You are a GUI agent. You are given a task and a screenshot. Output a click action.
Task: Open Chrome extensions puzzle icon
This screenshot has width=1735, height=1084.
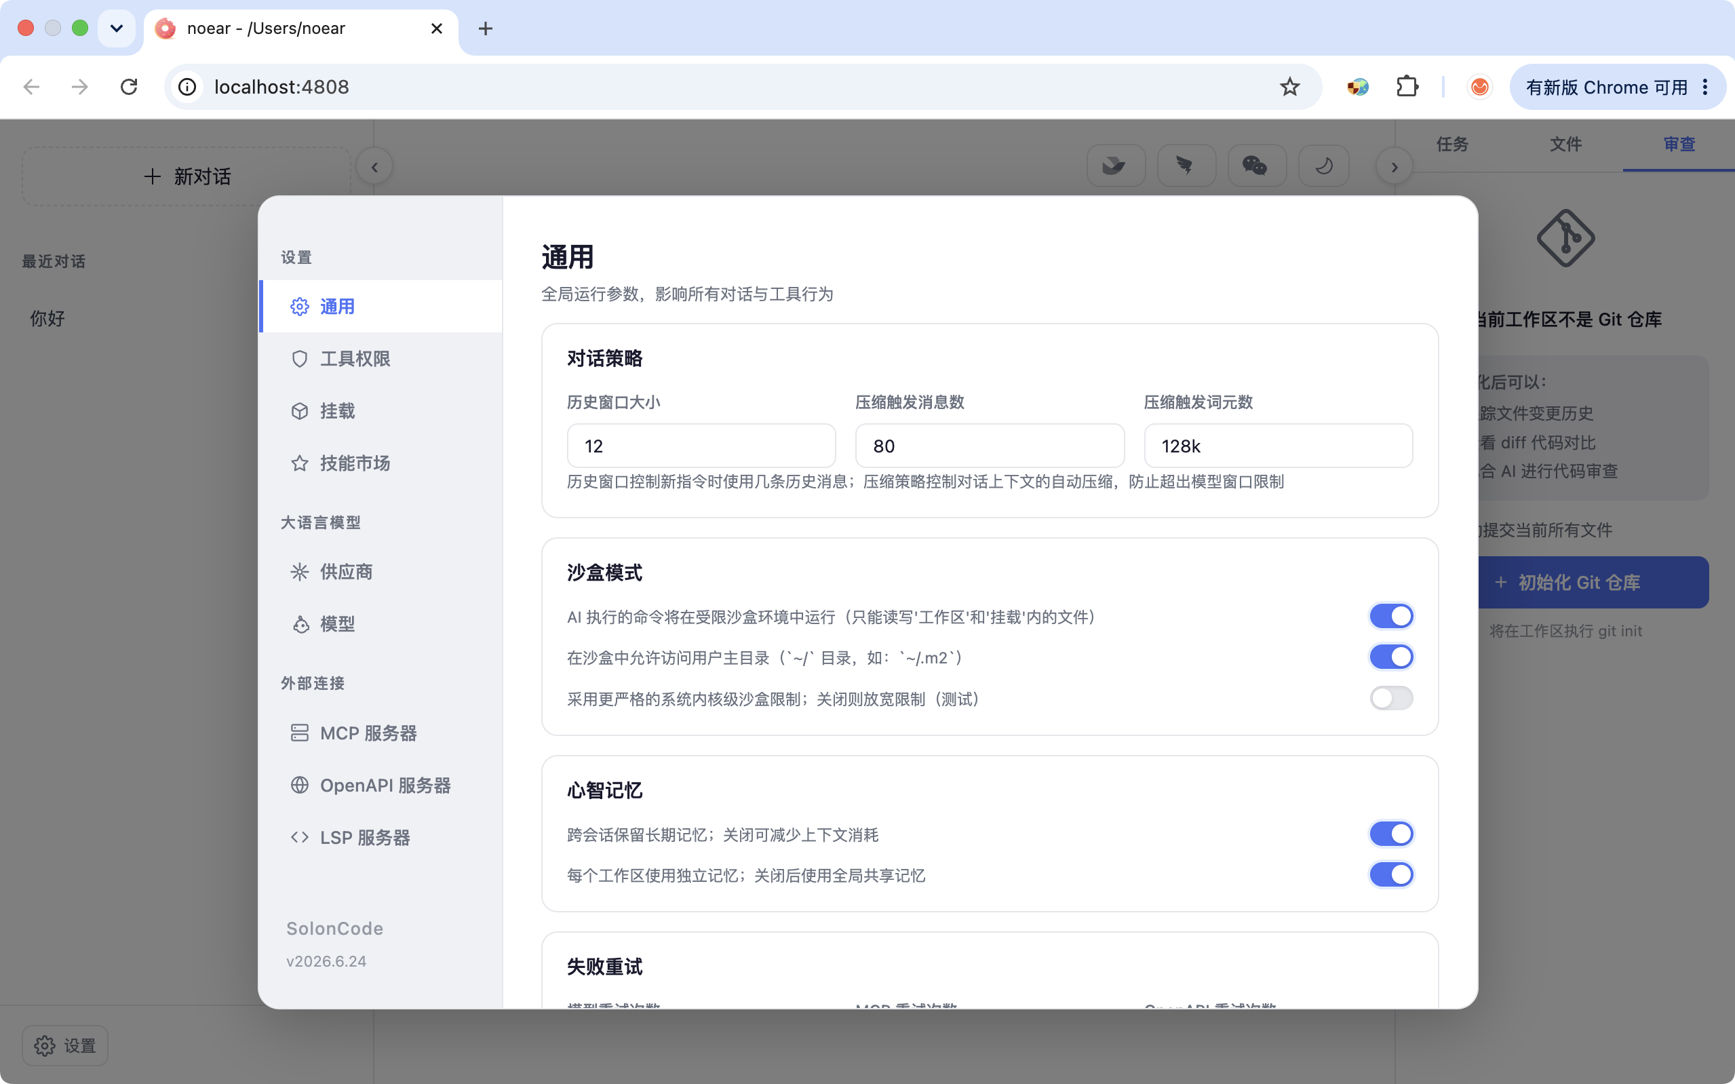click(x=1407, y=87)
